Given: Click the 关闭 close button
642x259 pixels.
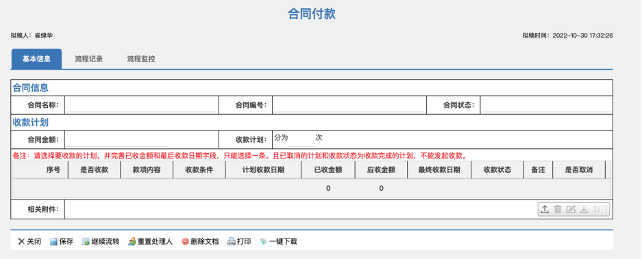Looking at the screenshot, I should point(29,241).
